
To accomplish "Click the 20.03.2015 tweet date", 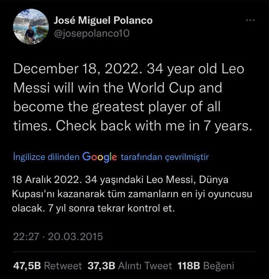I will coord(76,236).
